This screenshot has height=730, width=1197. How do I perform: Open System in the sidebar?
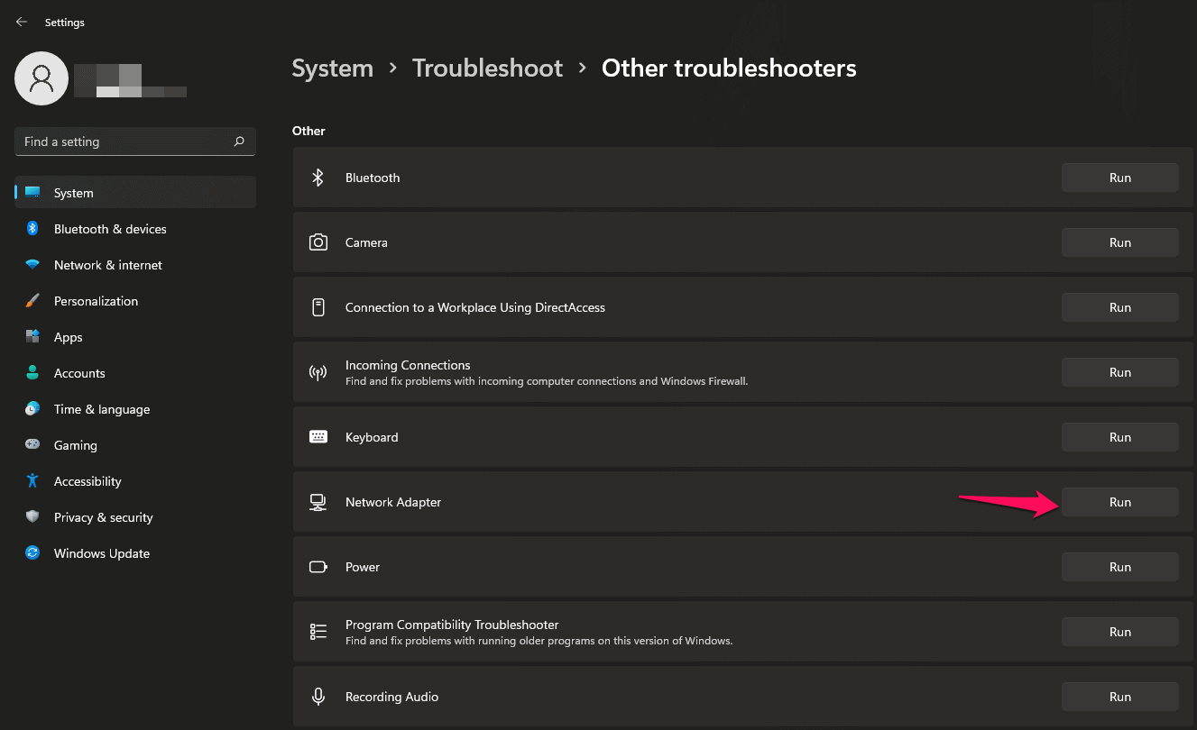click(135, 193)
